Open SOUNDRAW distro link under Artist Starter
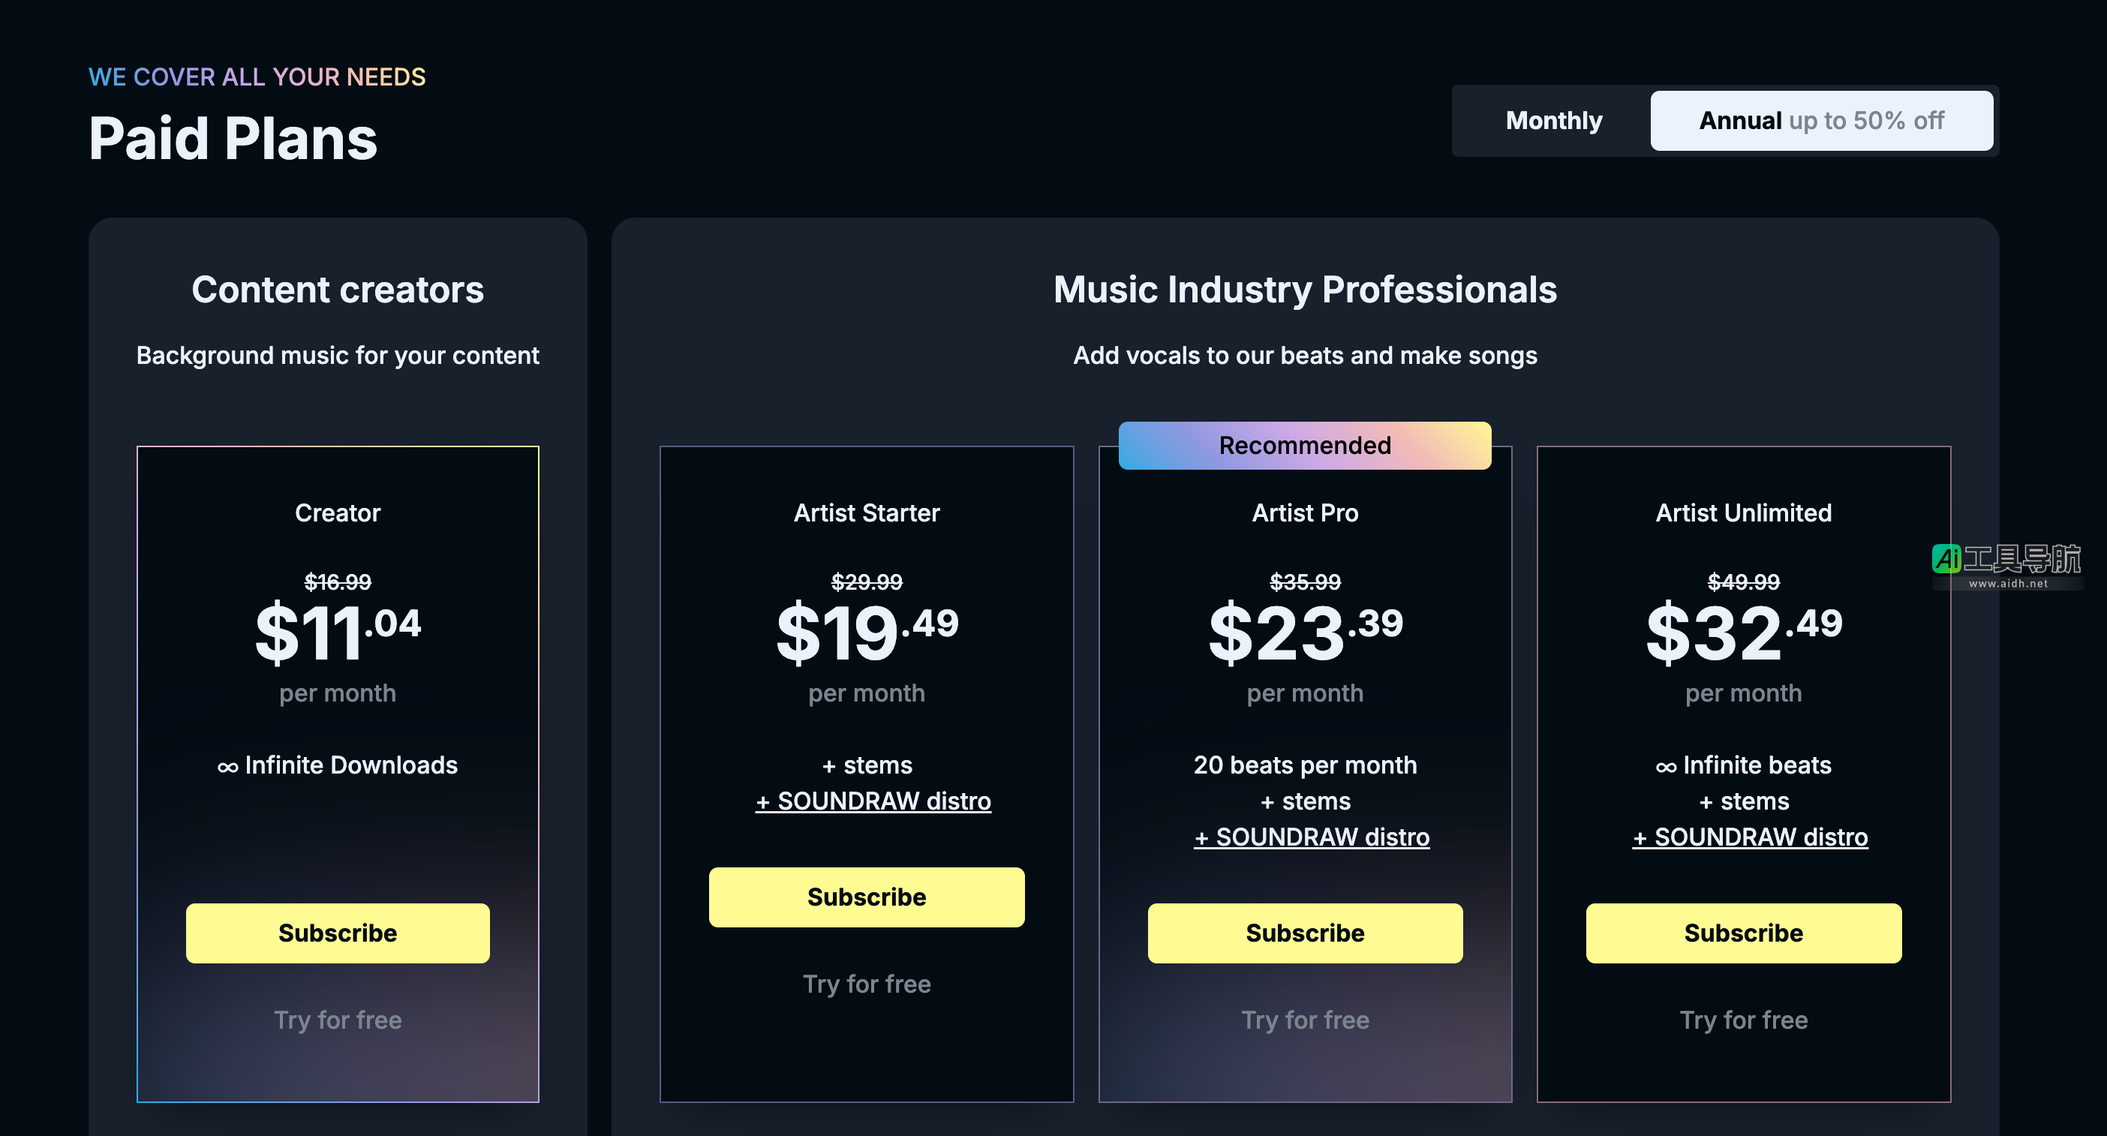The height and width of the screenshot is (1136, 2107). coord(873,801)
